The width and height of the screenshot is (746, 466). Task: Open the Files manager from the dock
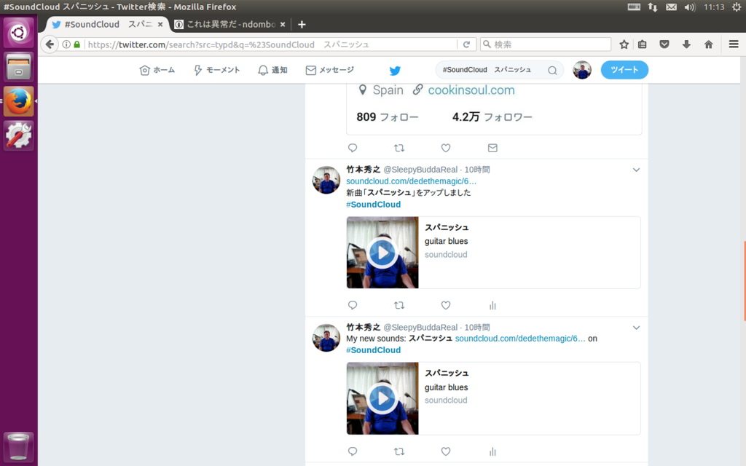pos(18,66)
